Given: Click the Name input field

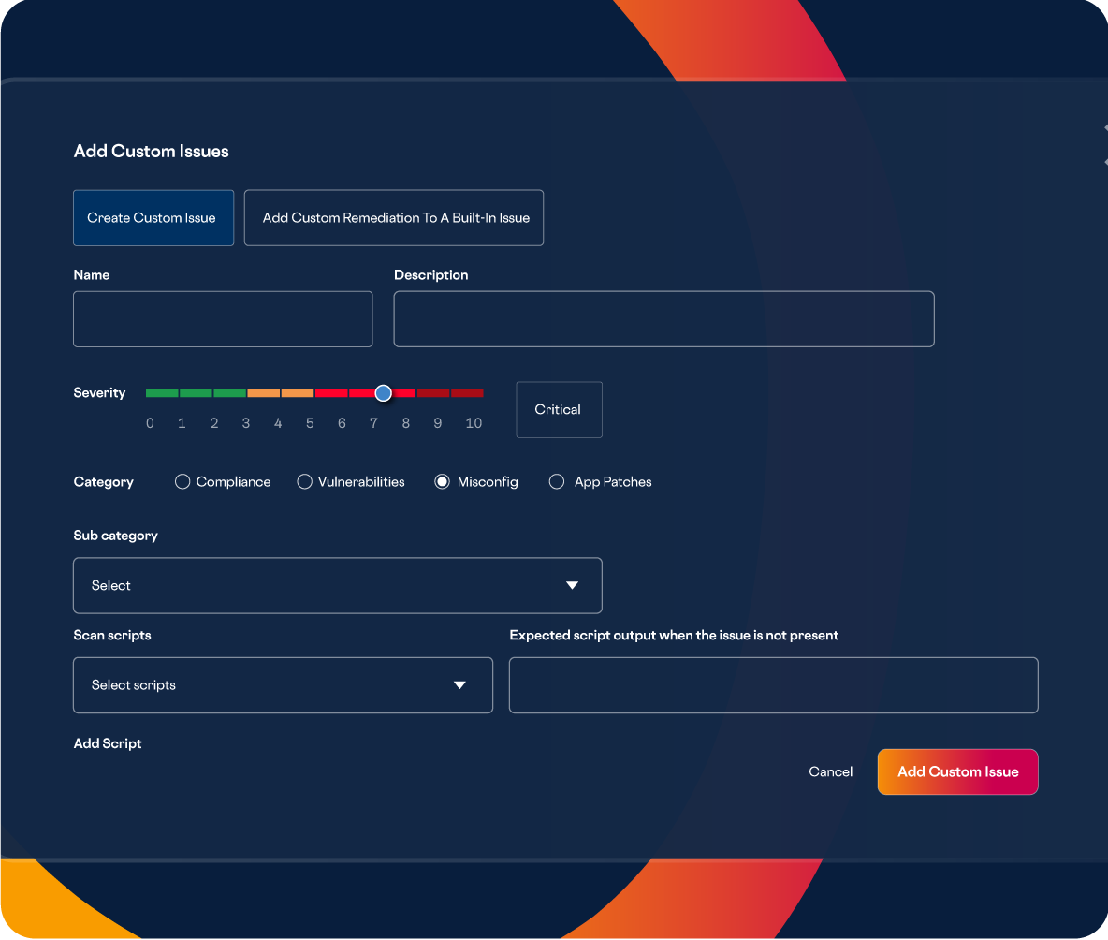Looking at the screenshot, I should (223, 319).
